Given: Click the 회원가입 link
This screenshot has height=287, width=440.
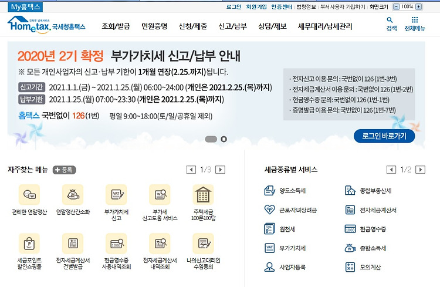Looking at the screenshot, I should coord(256,6).
